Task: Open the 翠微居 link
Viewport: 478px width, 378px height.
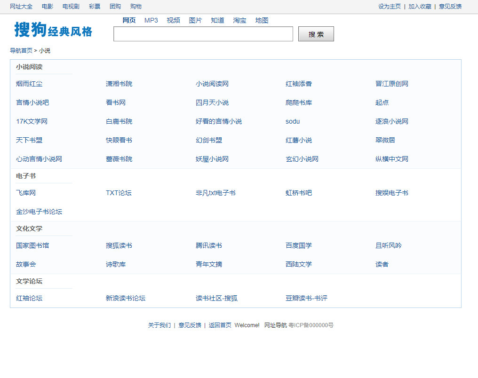Action: point(385,140)
